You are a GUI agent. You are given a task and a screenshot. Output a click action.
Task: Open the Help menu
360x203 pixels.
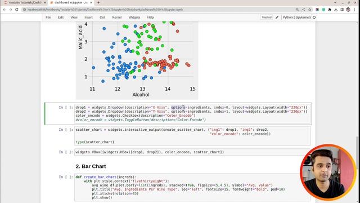[x=150, y=17]
